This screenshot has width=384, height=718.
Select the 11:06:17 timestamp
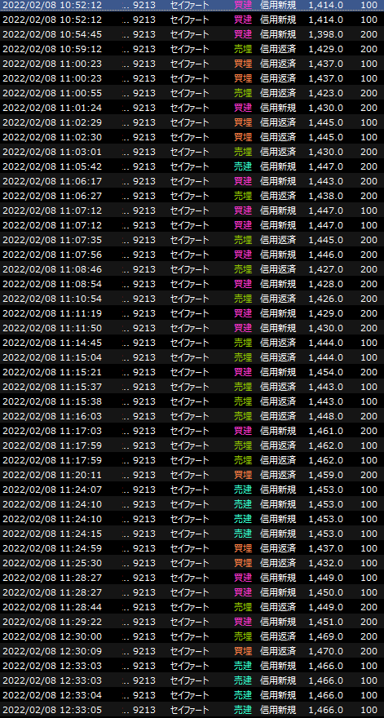52,181
